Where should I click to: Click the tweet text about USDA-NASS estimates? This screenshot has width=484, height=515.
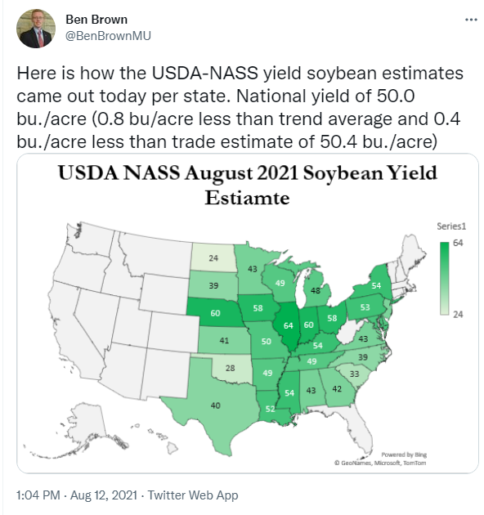[x=240, y=107]
